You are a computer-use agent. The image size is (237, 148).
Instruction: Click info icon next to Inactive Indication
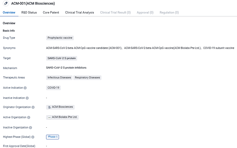[x=27, y=98]
